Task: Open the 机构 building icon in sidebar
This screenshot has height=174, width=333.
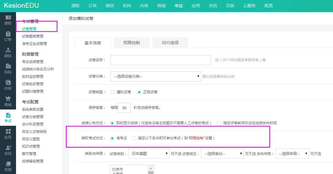Action: tap(8, 67)
